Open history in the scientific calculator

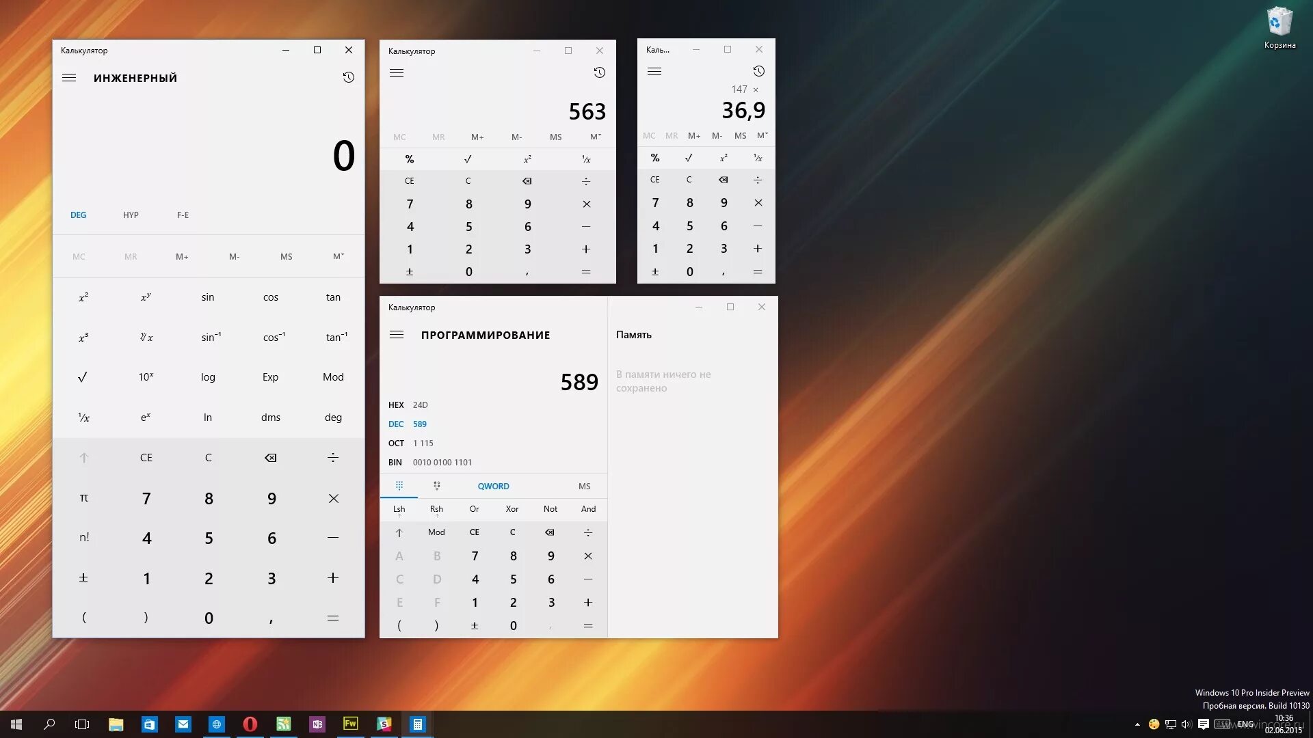pyautogui.click(x=348, y=77)
